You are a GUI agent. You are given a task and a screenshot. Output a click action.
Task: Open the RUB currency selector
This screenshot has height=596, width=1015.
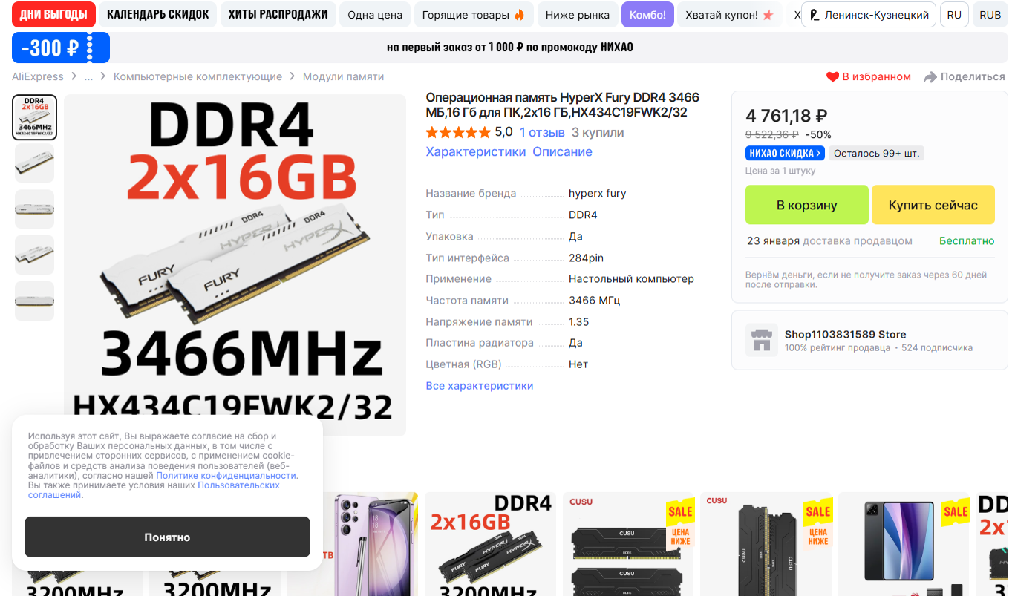click(x=990, y=15)
